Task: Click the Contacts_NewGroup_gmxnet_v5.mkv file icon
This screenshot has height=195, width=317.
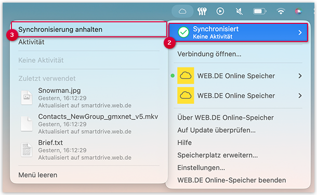Action: click(x=27, y=124)
